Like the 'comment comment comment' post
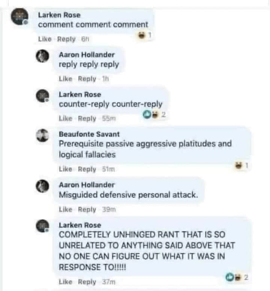Image resolution: width=270 pixels, height=291 pixels. [x=45, y=39]
